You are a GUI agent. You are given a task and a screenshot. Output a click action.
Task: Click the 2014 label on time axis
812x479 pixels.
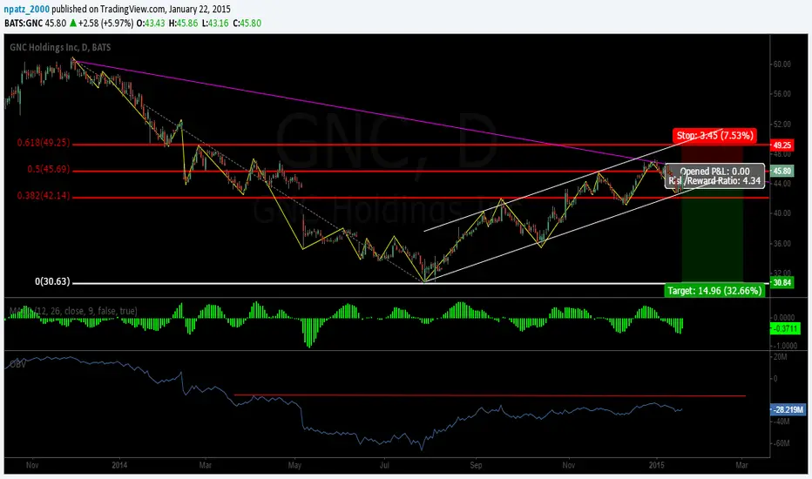coord(119,465)
